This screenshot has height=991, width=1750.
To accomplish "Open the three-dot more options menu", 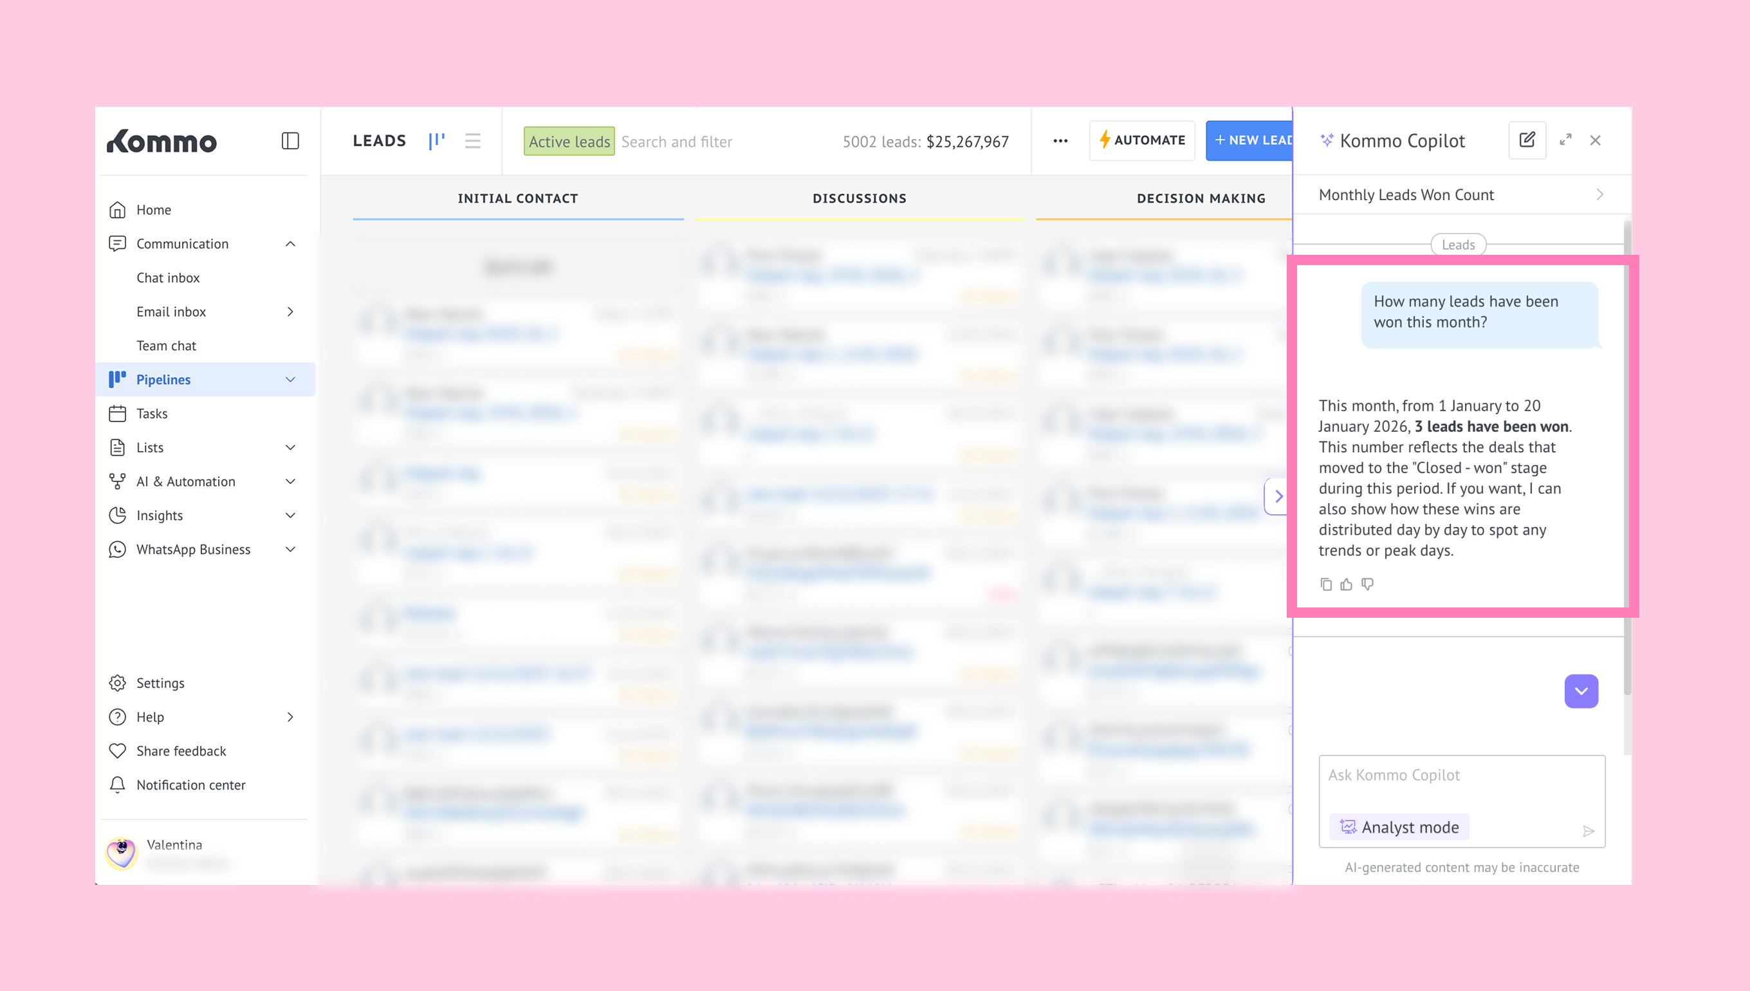I will 1060,141.
